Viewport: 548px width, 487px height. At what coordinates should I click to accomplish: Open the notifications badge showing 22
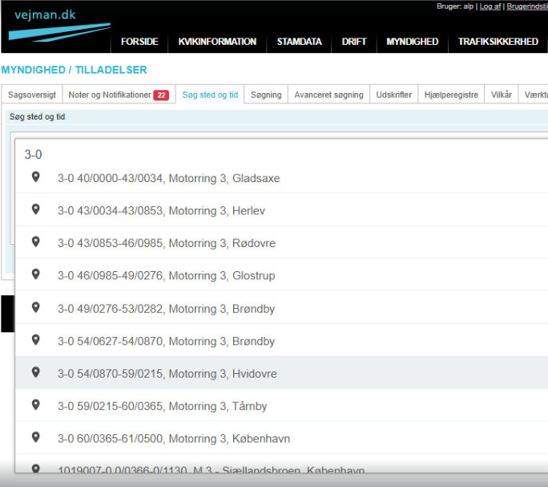[161, 95]
